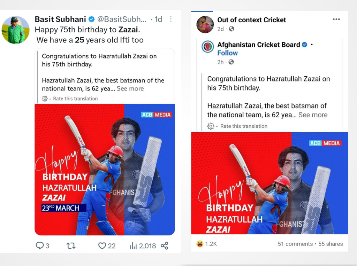Follow Afghanistan Cricket Board

[x=227, y=53]
